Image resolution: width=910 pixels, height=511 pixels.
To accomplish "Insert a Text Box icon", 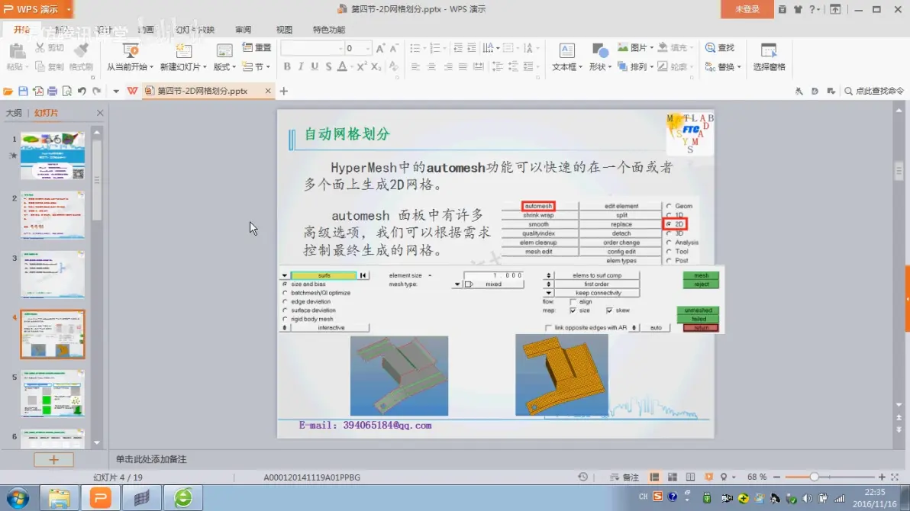I will click(x=566, y=51).
